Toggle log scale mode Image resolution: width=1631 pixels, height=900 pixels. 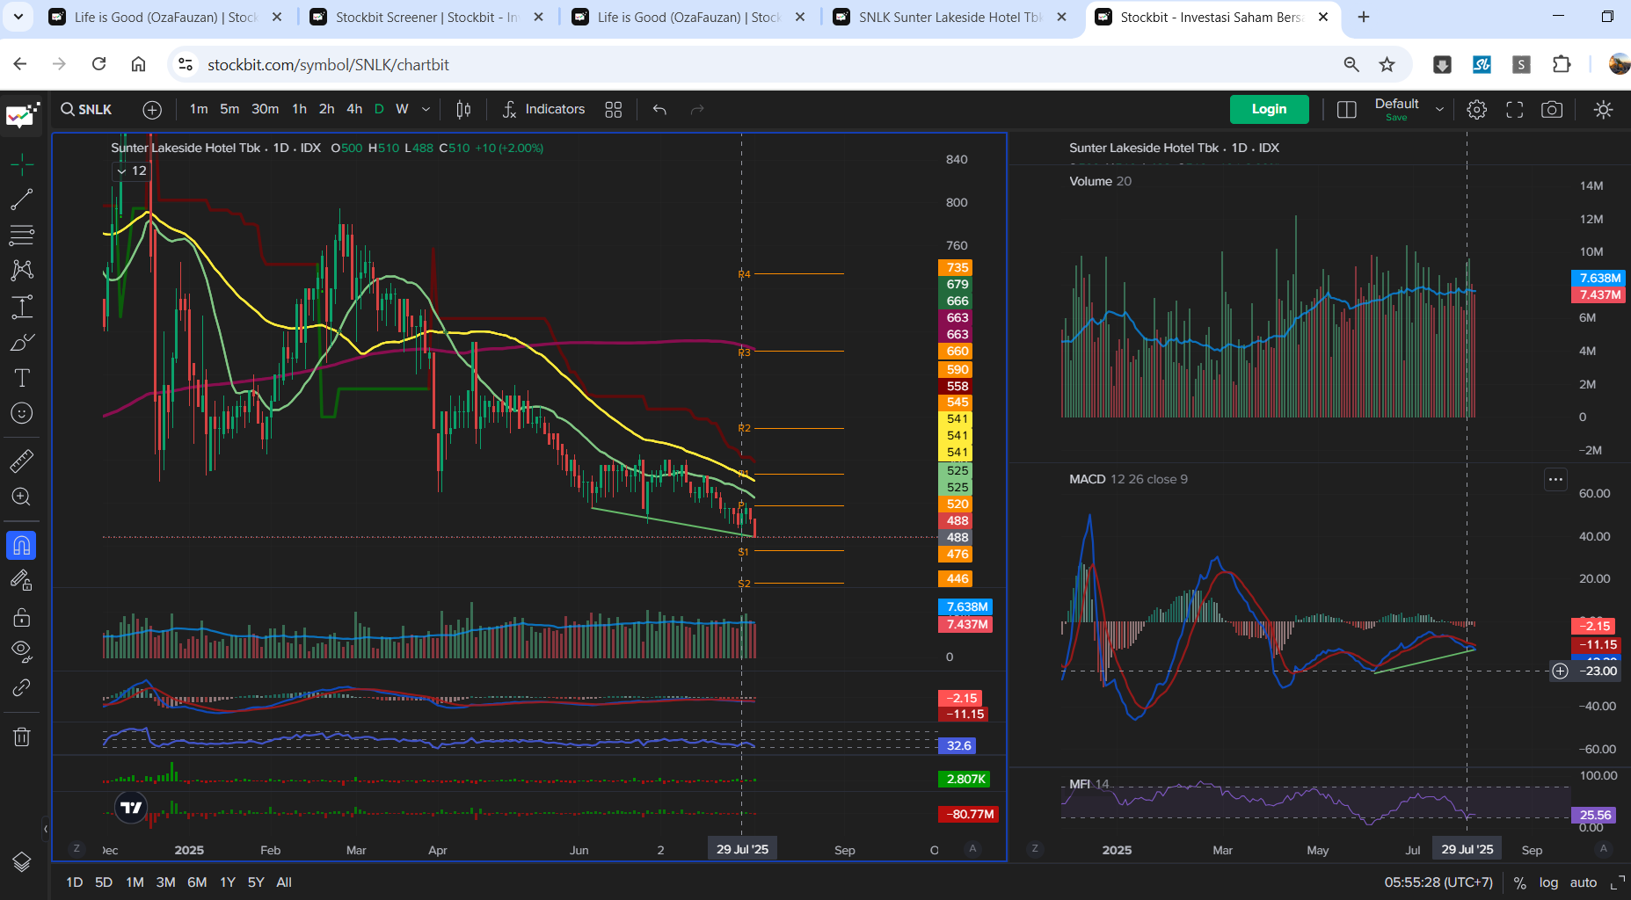[x=1548, y=882]
